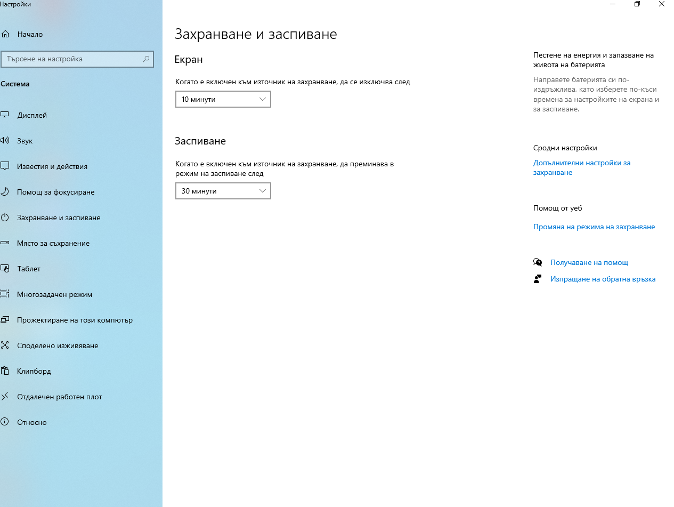The width and height of the screenshot is (674, 507).
Task: Select Прожектиране на този компютър
Action: [x=75, y=320]
